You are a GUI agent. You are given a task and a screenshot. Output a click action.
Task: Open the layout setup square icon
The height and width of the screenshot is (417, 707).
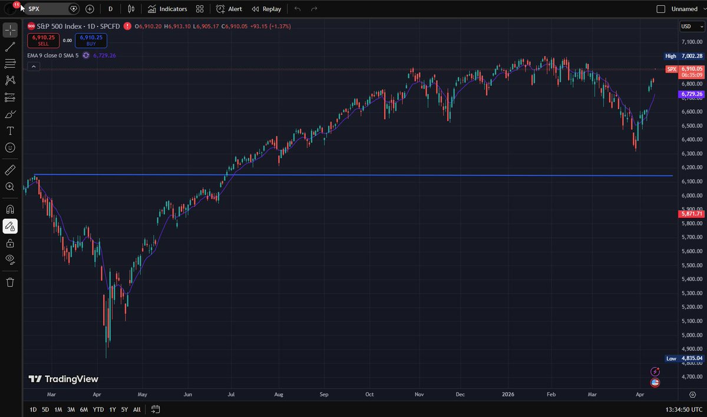[x=661, y=9]
